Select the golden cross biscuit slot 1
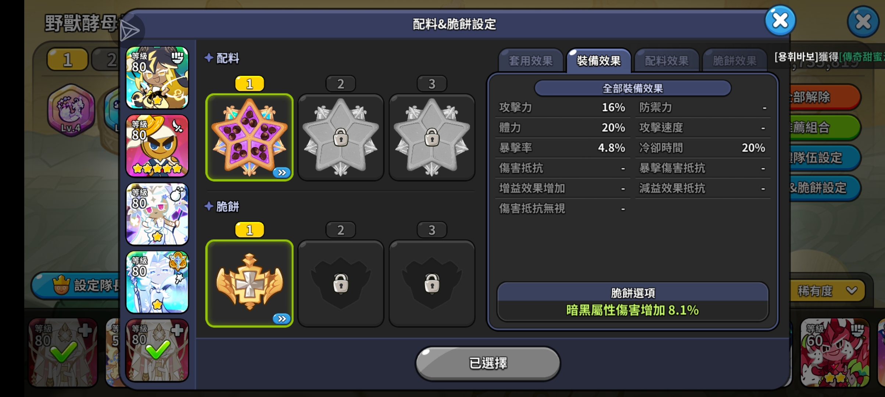This screenshot has width=885, height=397. tap(249, 283)
